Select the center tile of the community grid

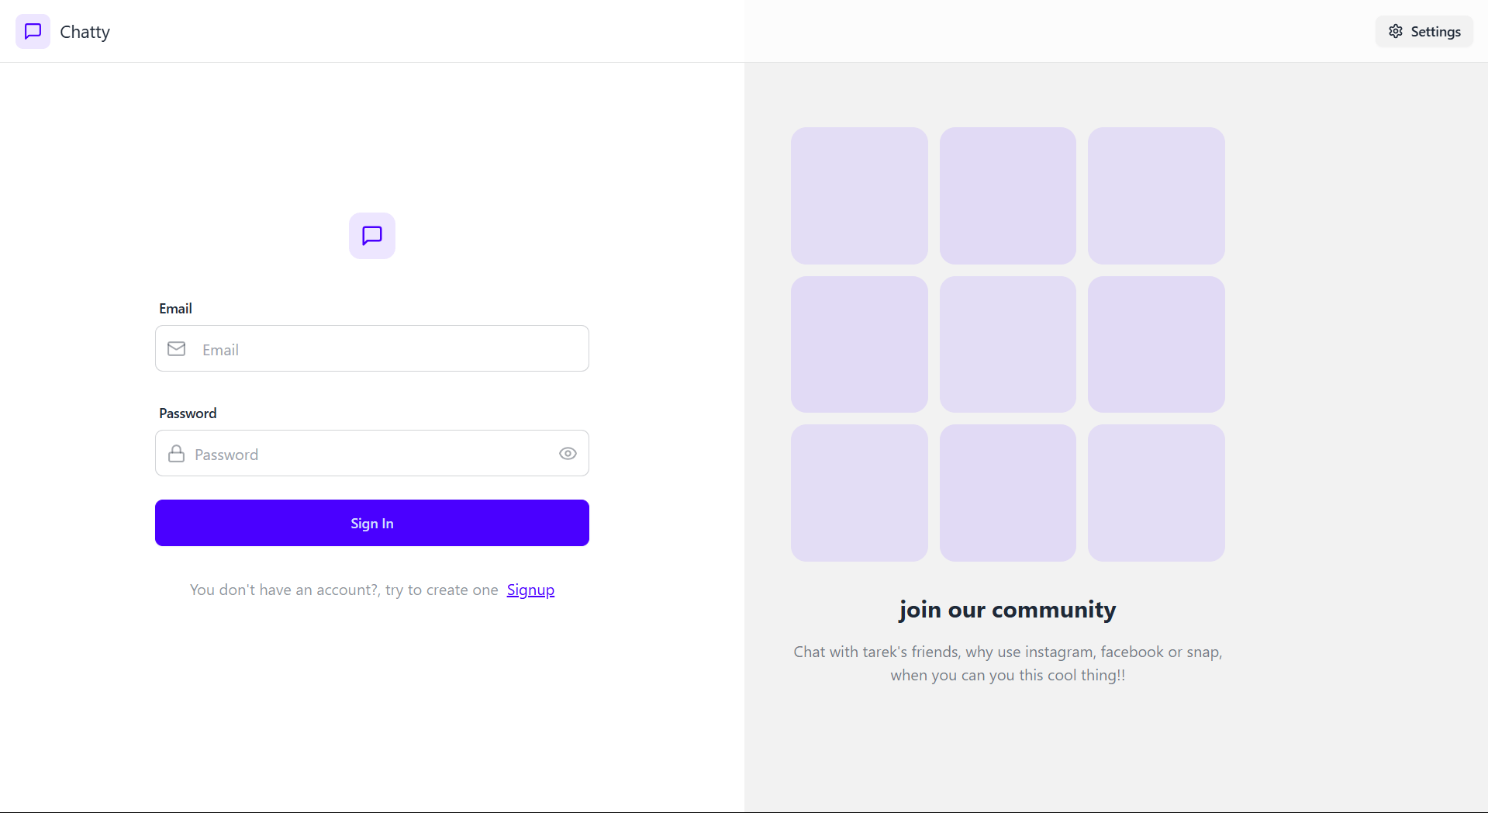(1007, 344)
